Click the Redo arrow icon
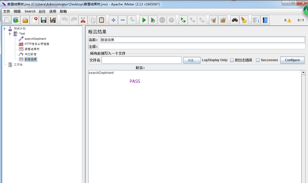 click(74, 20)
